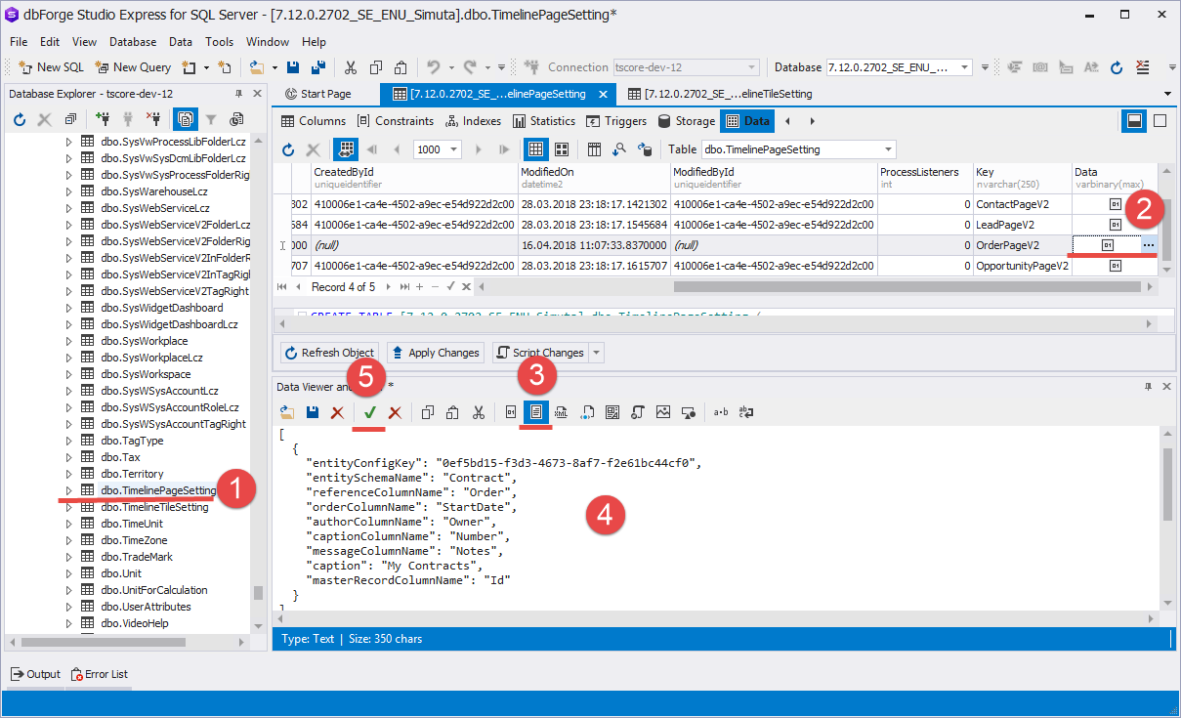Open find binoculars icon in grid toolbar
The image size is (1181, 718).
tap(619, 149)
